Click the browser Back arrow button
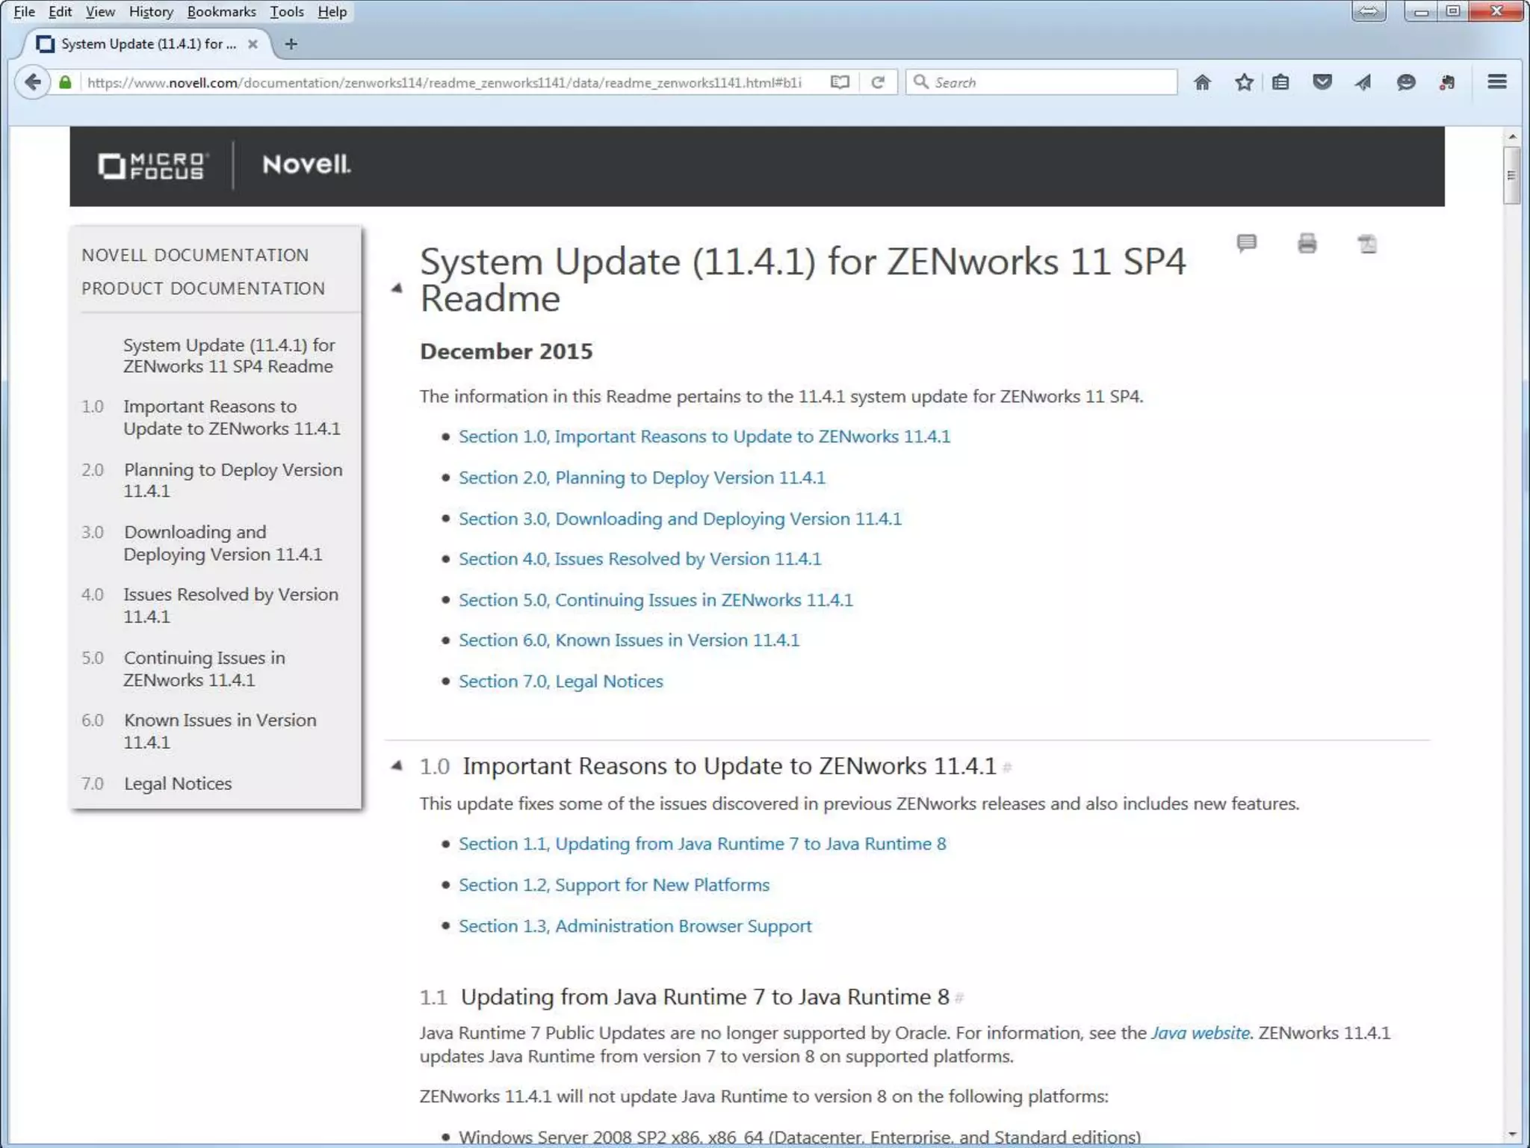Image resolution: width=1530 pixels, height=1148 pixels. (32, 82)
